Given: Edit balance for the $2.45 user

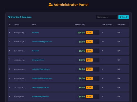Looking at the screenshot, I should point(89,51).
